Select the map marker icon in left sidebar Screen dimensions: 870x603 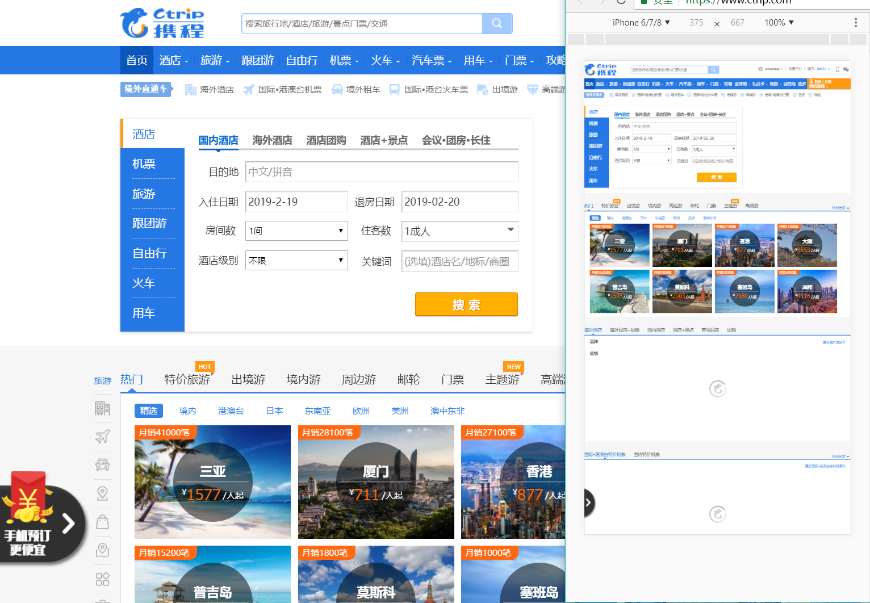[102, 550]
